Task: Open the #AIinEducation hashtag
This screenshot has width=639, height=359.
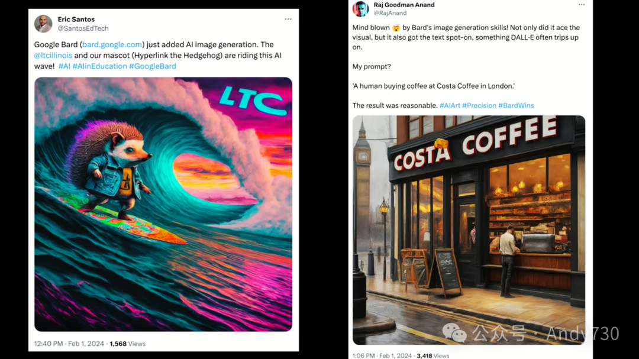Action: click(99, 66)
